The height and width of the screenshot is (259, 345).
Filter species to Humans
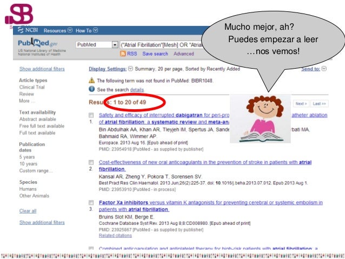click(28, 189)
